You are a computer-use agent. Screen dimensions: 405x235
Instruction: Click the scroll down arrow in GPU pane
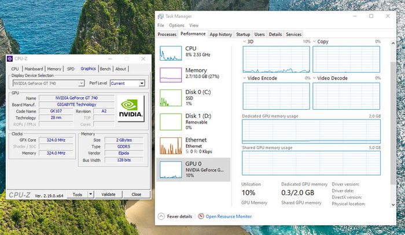click(x=393, y=205)
